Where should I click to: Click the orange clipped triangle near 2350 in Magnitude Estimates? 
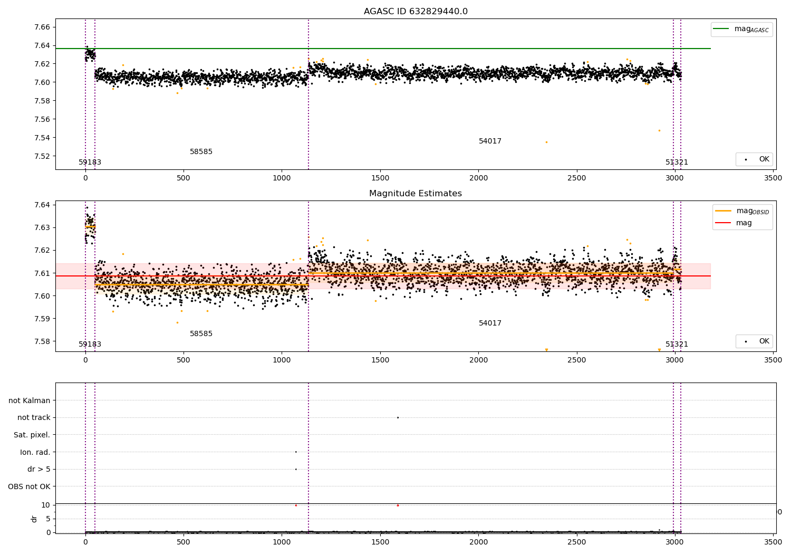click(x=546, y=350)
